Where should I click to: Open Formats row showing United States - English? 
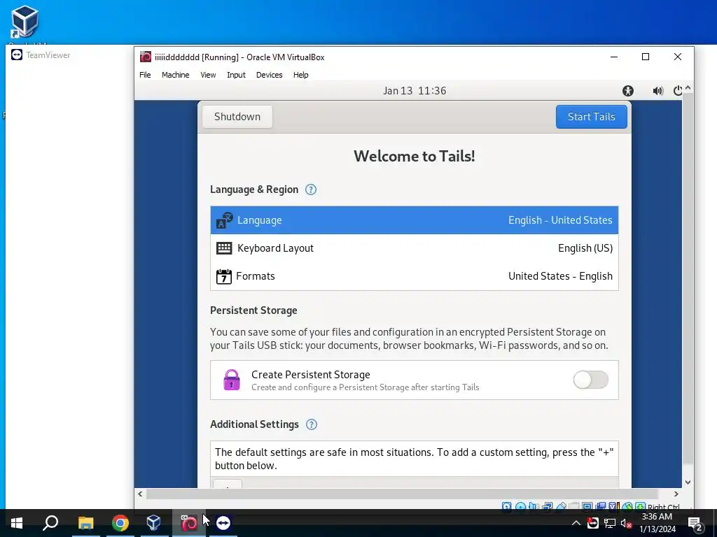click(x=415, y=276)
